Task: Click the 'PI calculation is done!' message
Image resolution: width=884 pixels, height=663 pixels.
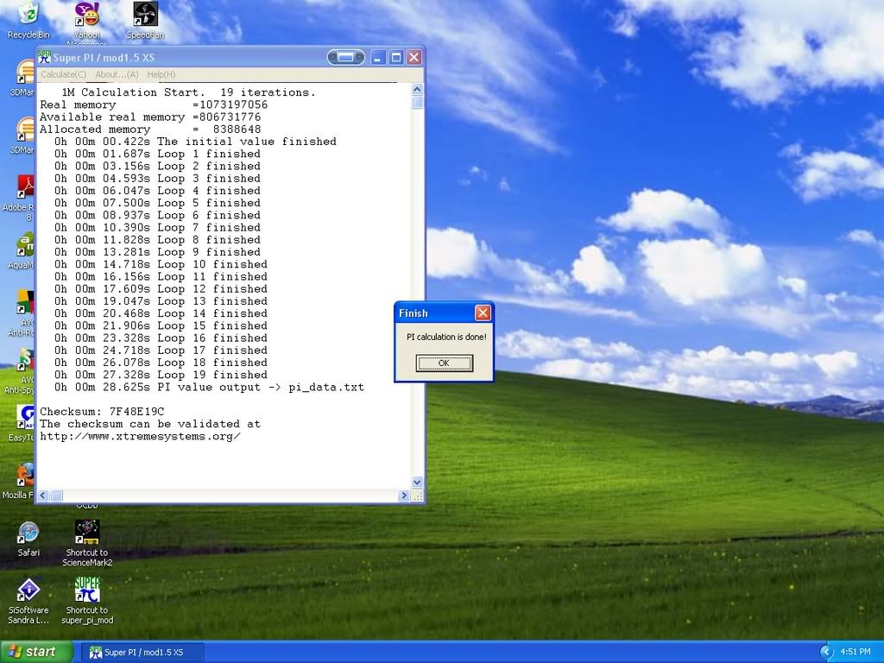Action: click(x=446, y=338)
